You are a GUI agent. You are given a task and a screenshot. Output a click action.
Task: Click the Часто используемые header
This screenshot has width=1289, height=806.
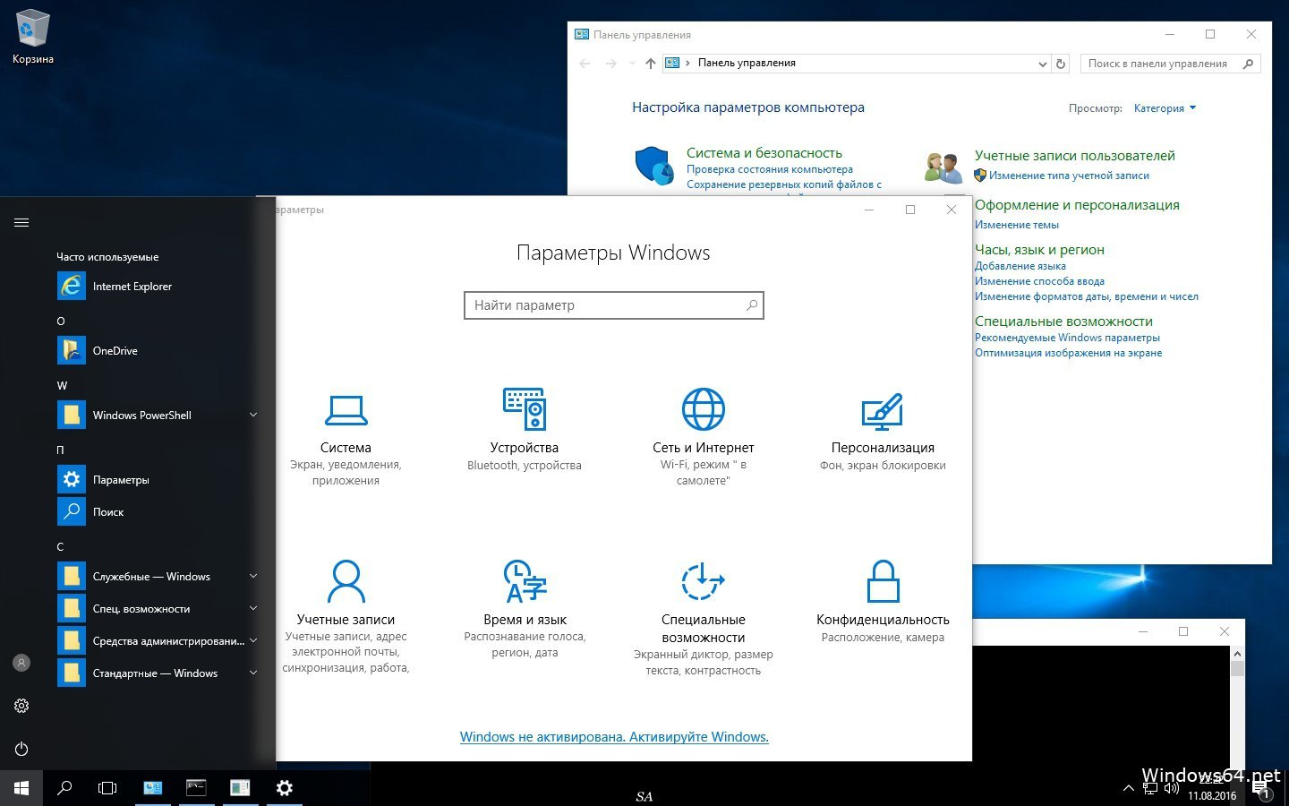point(107,257)
